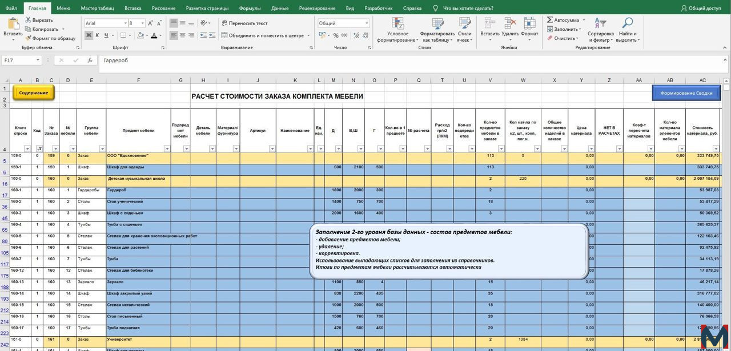The image size is (731, 351).
Task: Increase font size with the larger A icon
Action: click(x=151, y=23)
